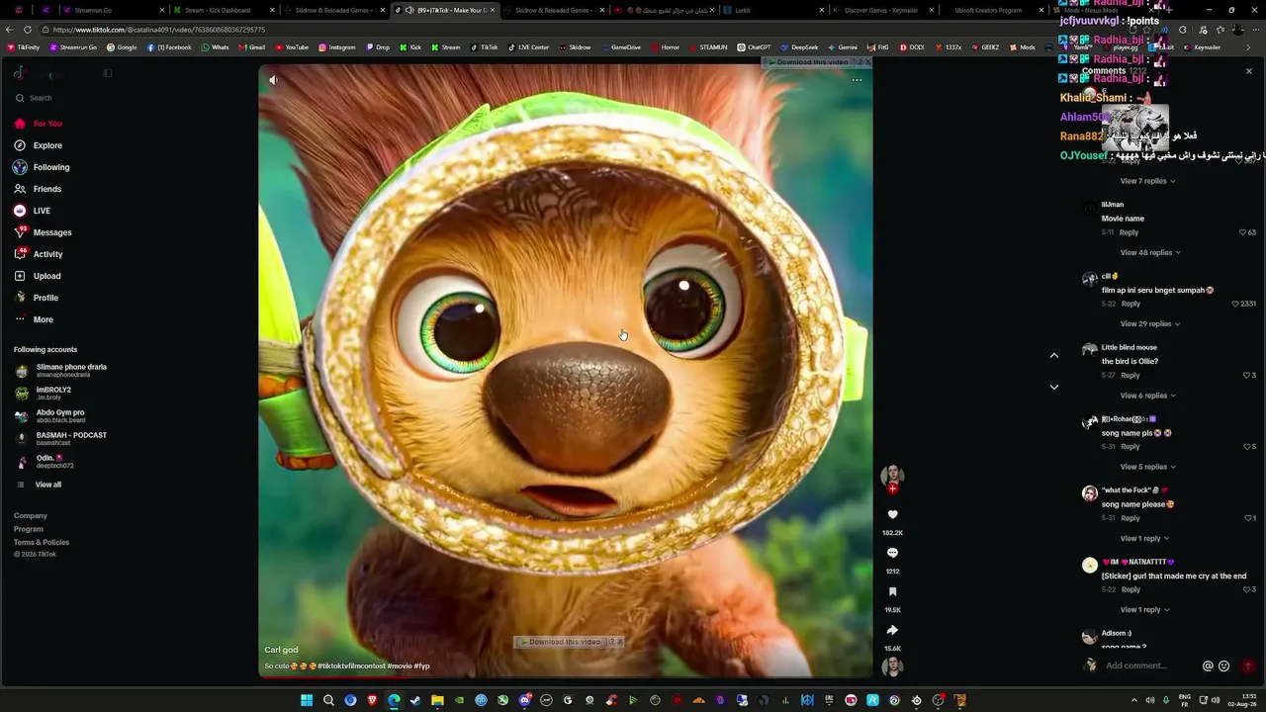Open your Profile page
Image resolution: width=1266 pixels, height=712 pixels.
click(36, 298)
